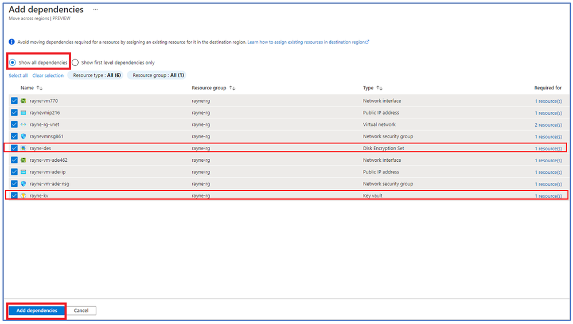573x324 pixels.
Task: Click the rayne-des disk encryption set icon
Action: pyautogui.click(x=24, y=149)
